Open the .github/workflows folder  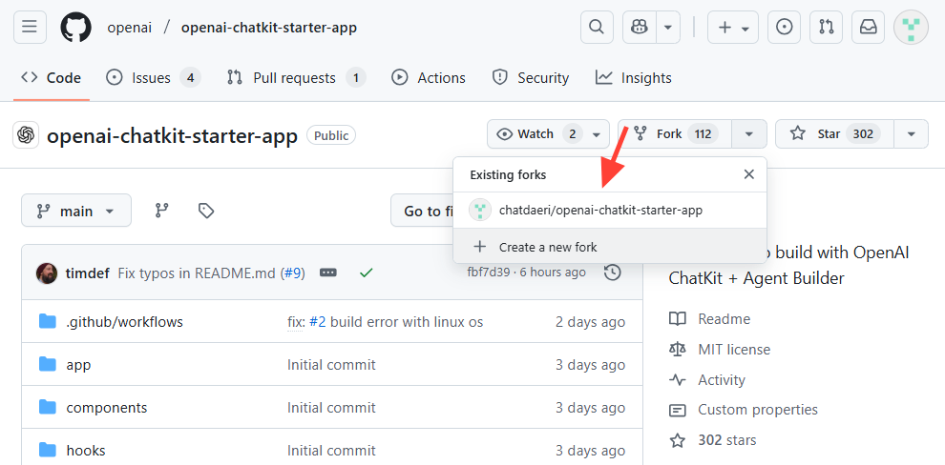tap(124, 322)
